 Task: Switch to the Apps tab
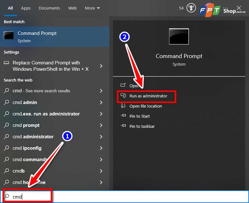[26, 8]
